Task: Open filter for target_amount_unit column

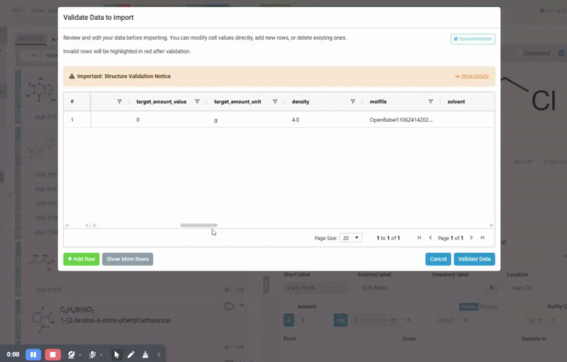Action: tap(275, 101)
